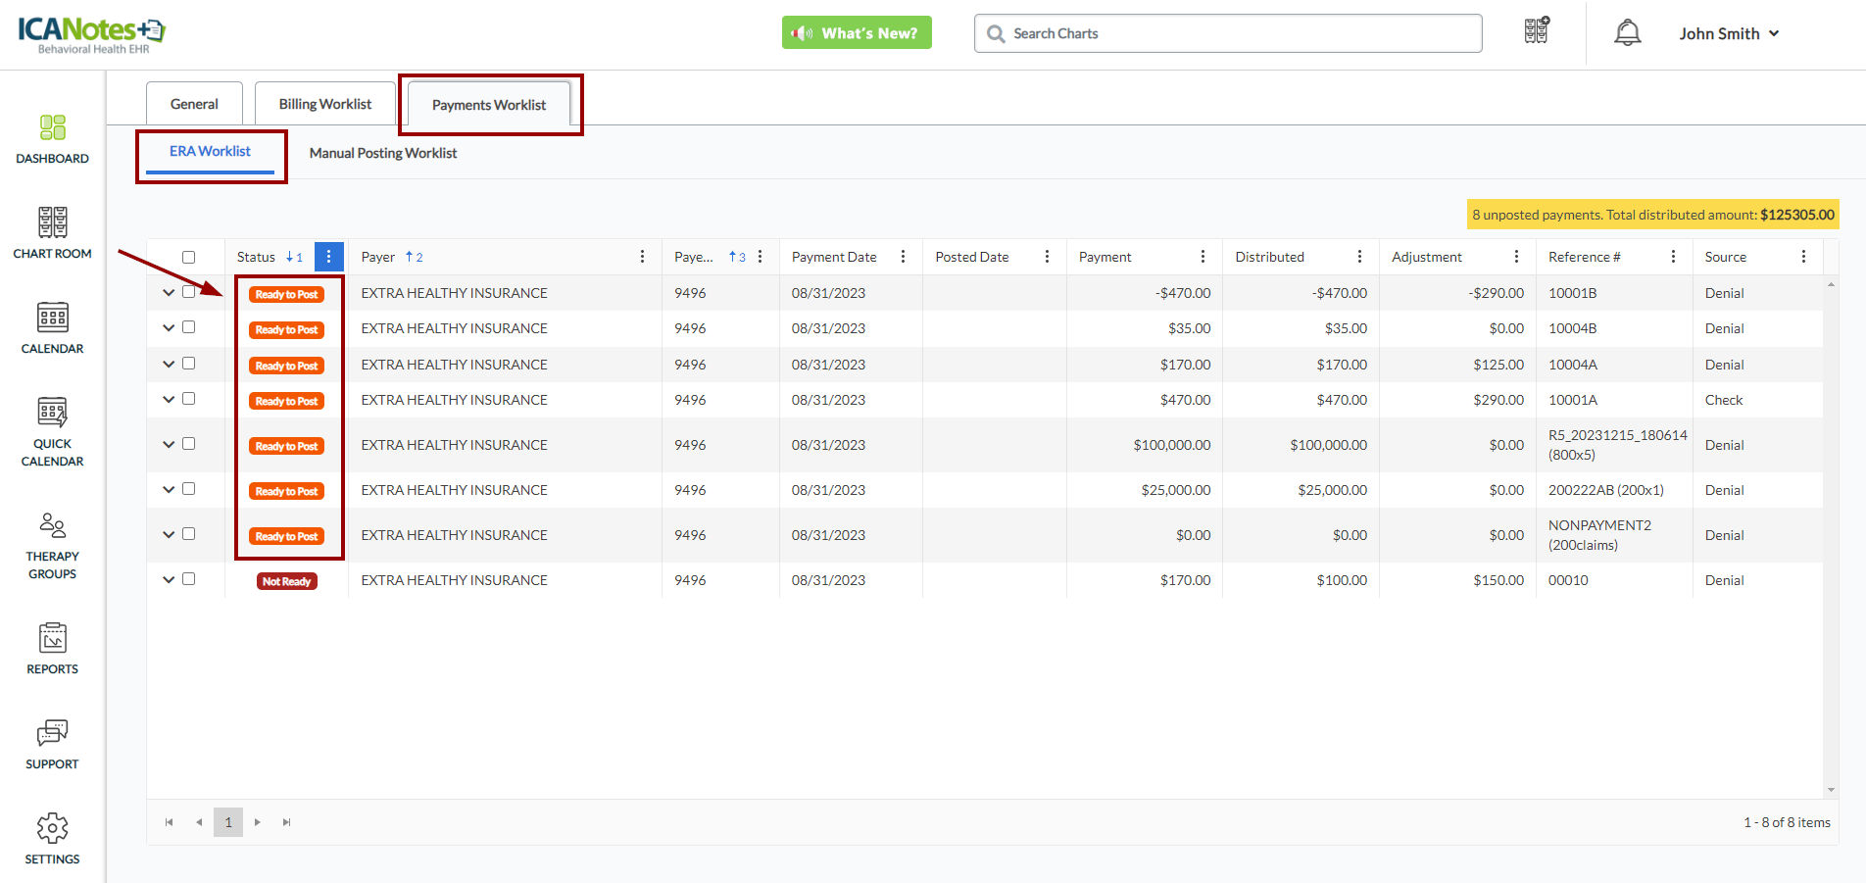This screenshot has height=883, width=1866.
Task: Click the What's New? button
Action: coord(857,33)
